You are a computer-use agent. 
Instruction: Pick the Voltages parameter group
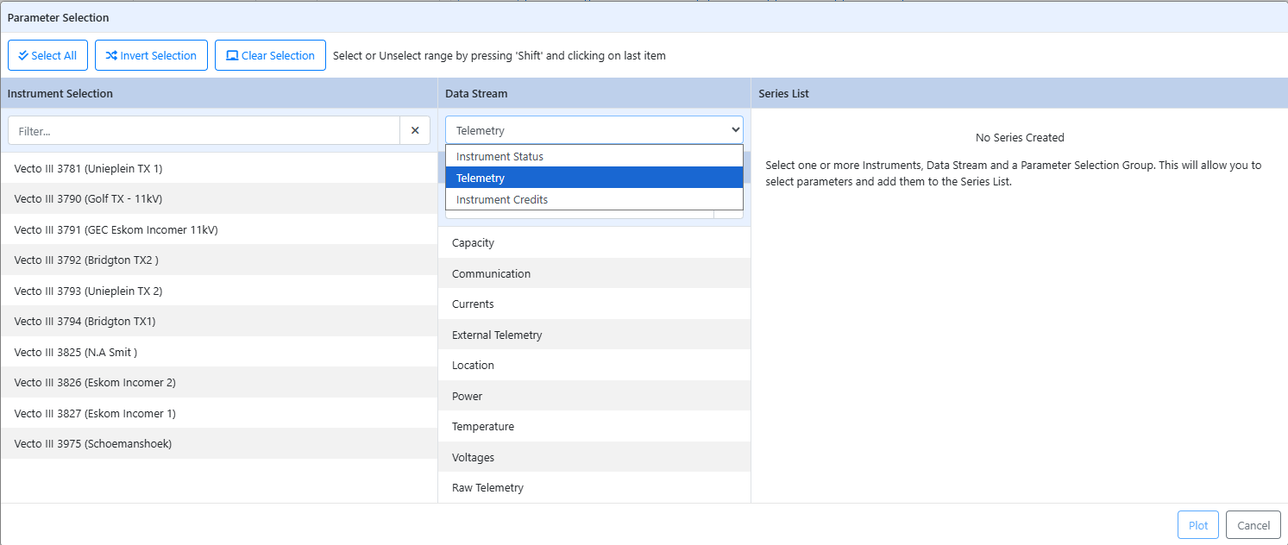tap(594, 457)
